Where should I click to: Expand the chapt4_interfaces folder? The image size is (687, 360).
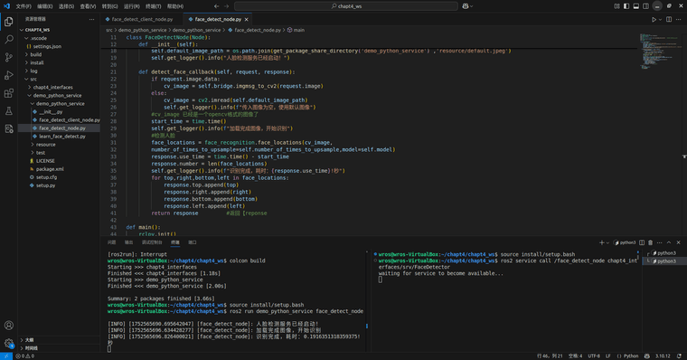coord(30,87)
